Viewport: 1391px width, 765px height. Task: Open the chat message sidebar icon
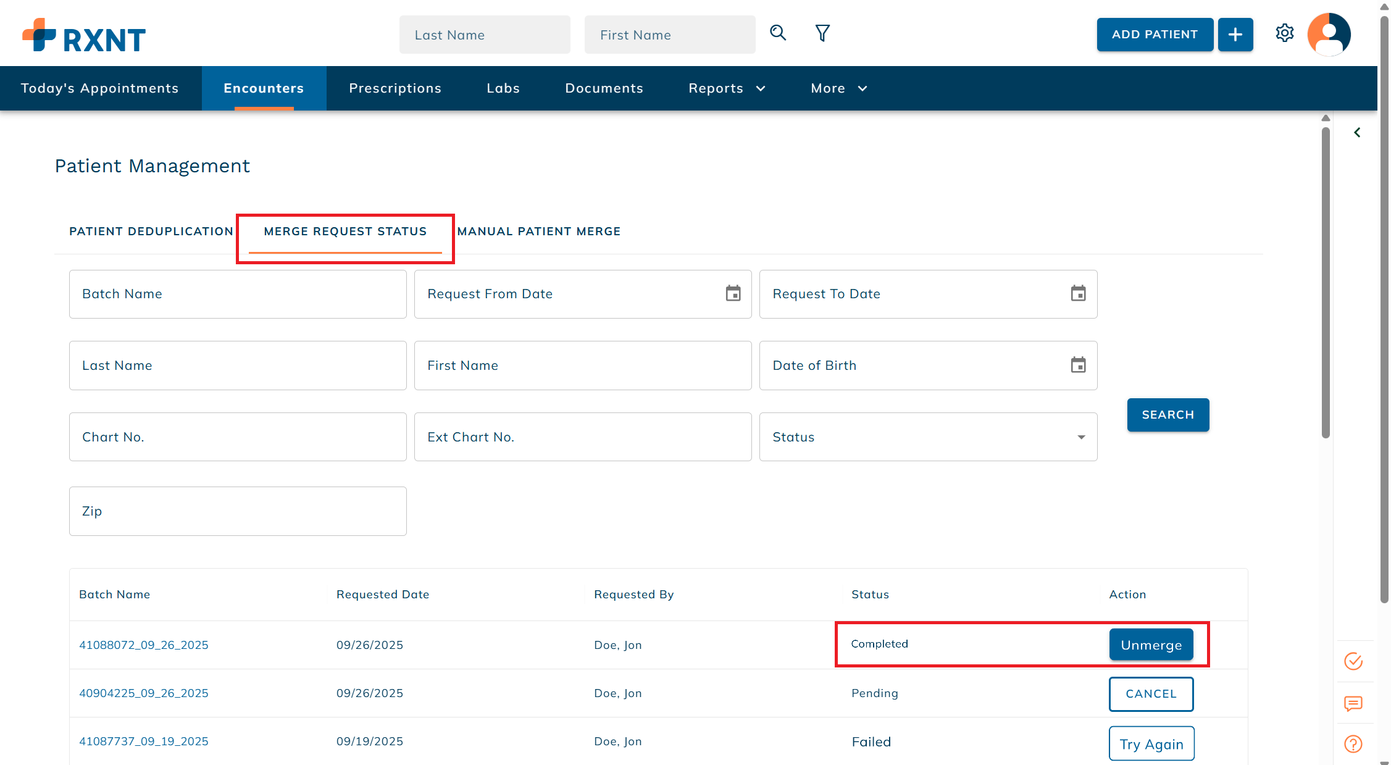click(1353, 703)
